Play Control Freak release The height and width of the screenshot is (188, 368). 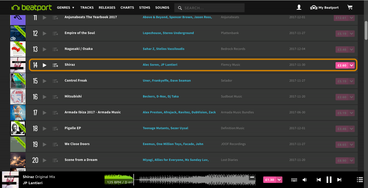(x=45, y=81)
